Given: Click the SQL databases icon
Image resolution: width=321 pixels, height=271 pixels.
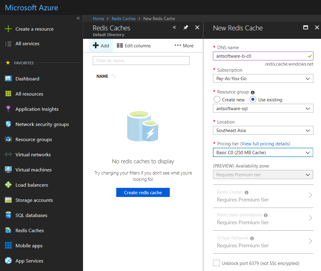Looking at the screenshot, I should [x=8, y=215].
